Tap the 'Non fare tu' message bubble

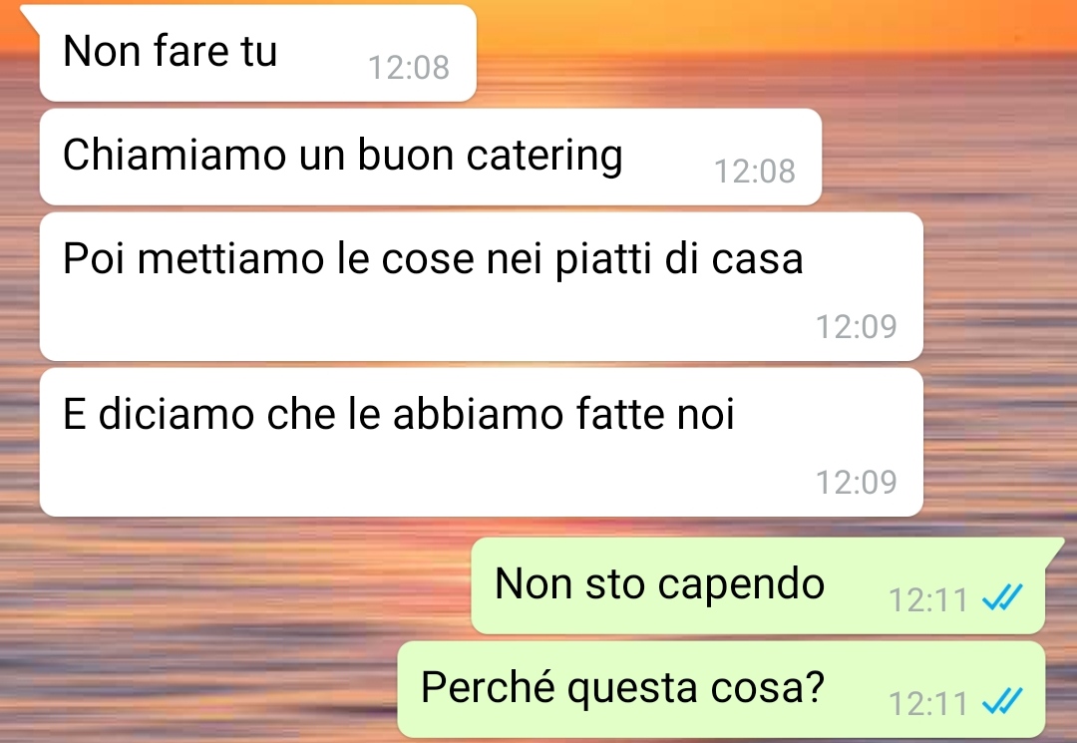coord(257,53)
